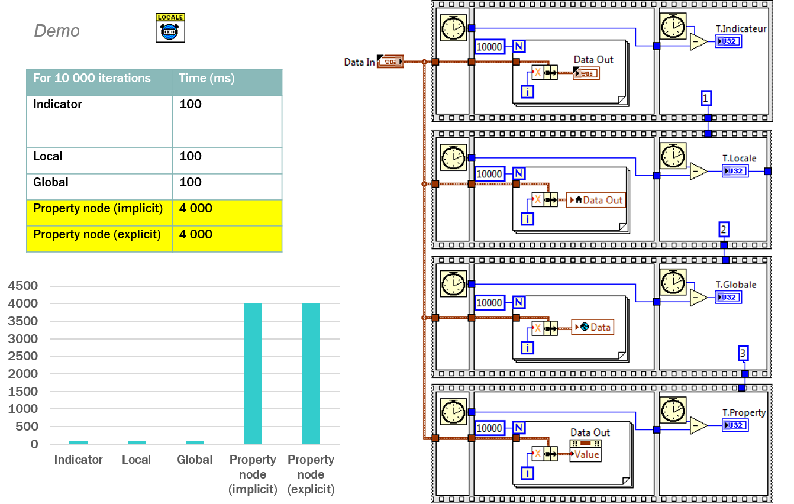Click the T.Globale U32 indicator terminal

pyautogui.click(x=729, y=297)
